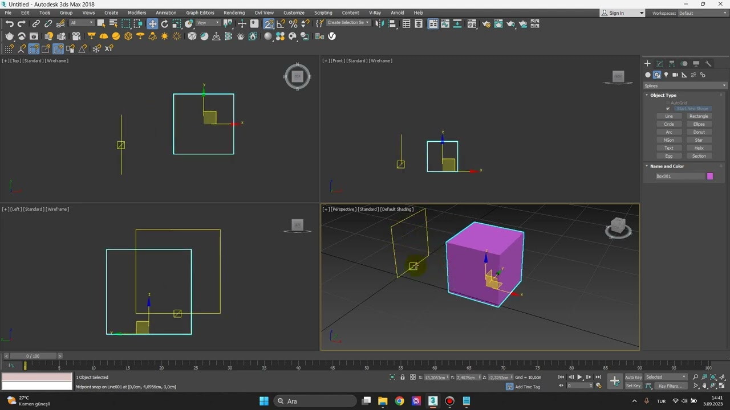Open the Rendered Frame Window icon

click(498, 23)
